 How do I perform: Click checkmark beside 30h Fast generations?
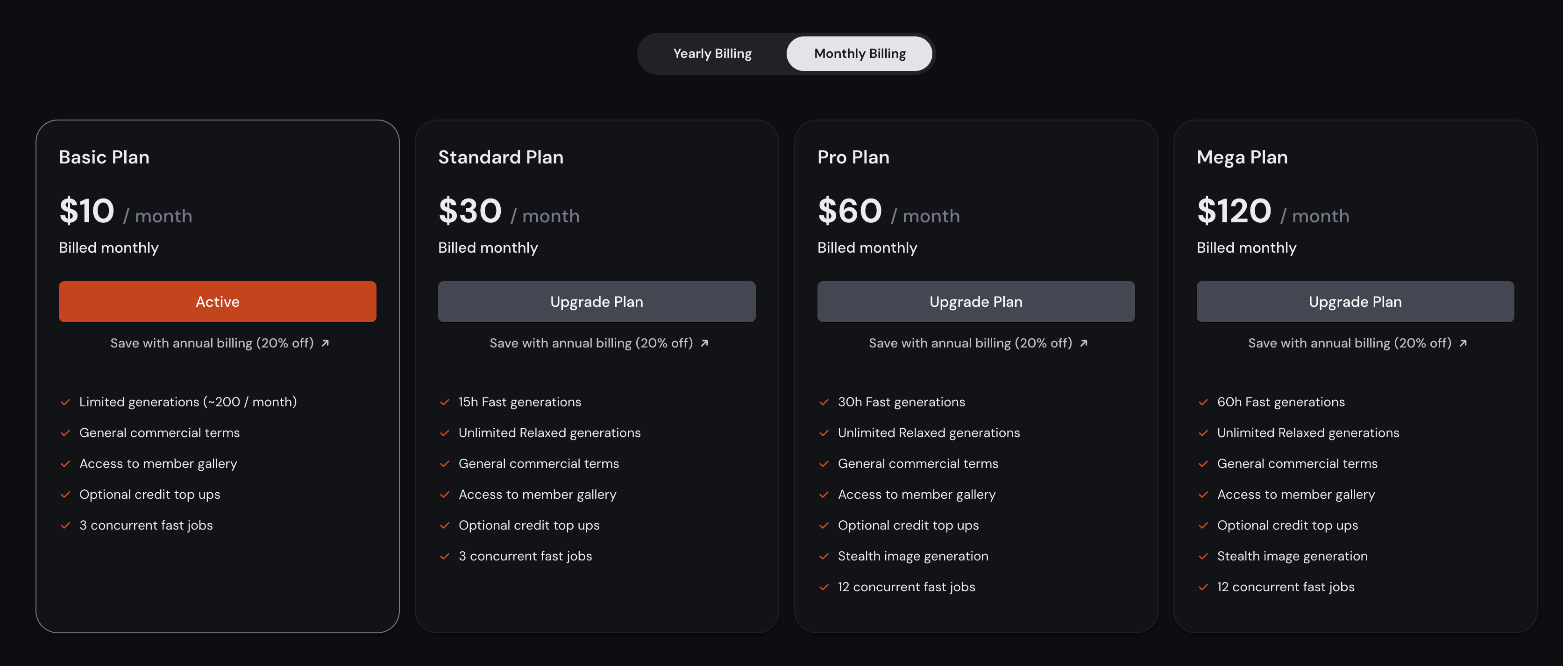pyautogui.click(x=824, y=402)
